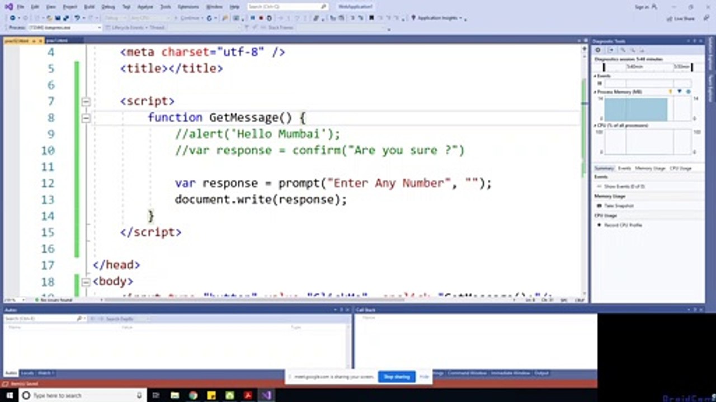Open the Extensions menu
This screenshot has width=716, height=402.
pos(188,7)
